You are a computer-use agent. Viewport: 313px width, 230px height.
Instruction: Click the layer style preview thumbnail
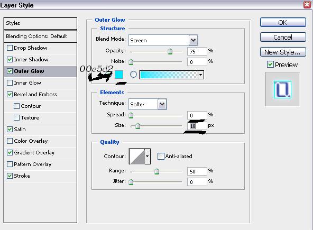(x=282, y=89)
